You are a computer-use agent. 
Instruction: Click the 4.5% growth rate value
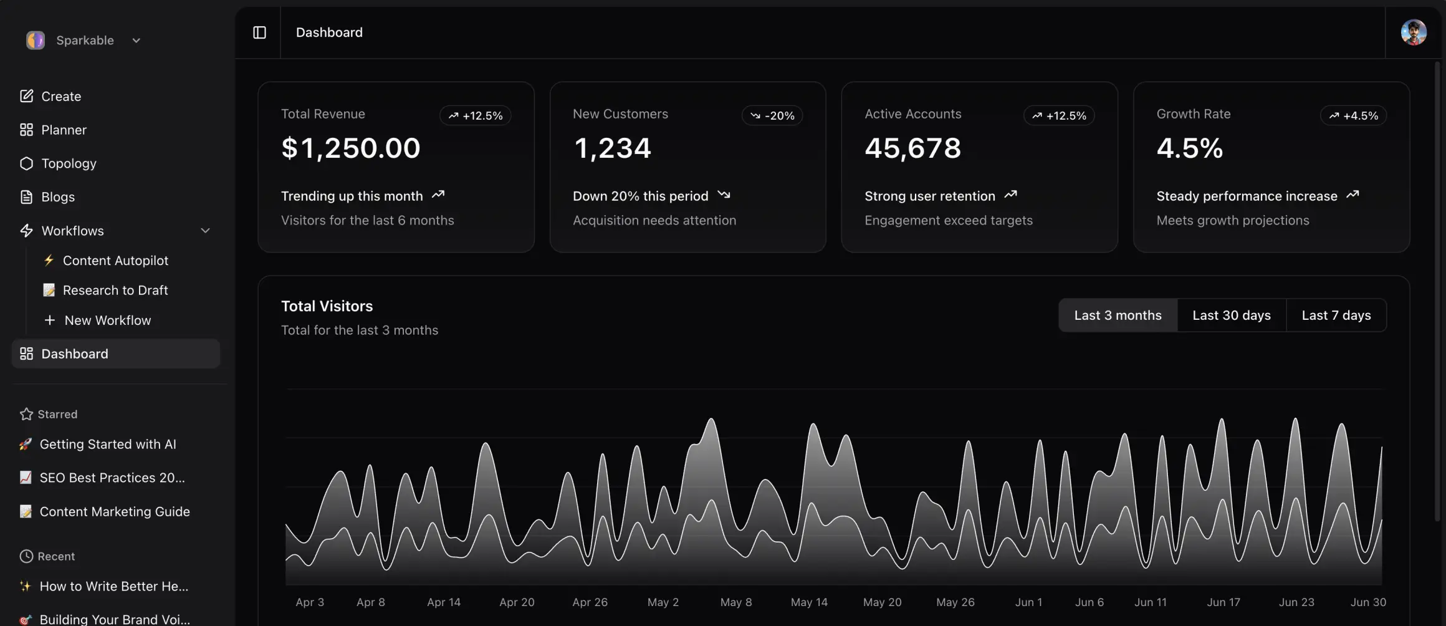[x=1190, y=148]
